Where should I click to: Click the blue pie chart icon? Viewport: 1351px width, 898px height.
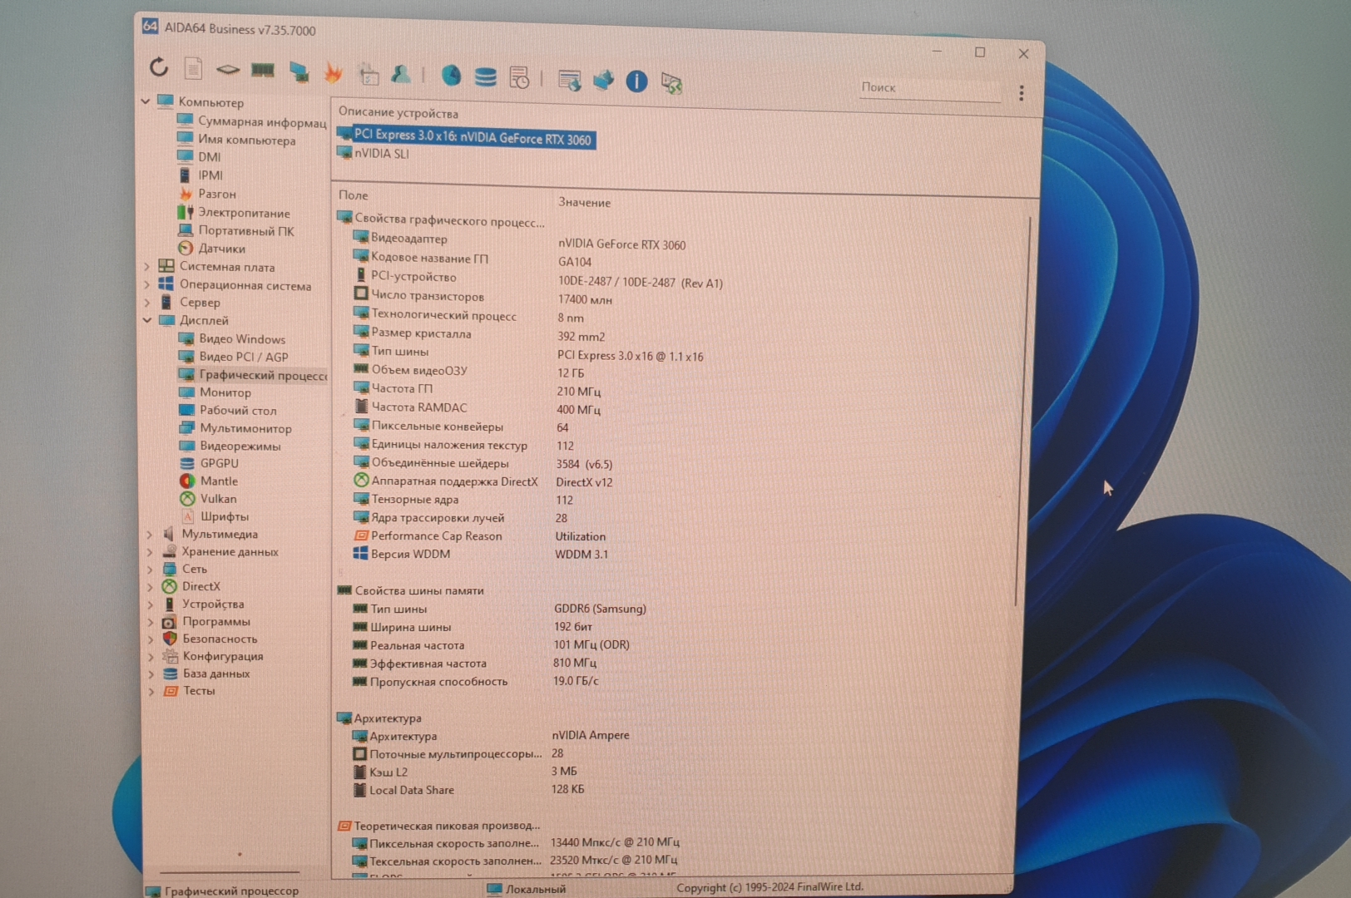coord(451,76)
